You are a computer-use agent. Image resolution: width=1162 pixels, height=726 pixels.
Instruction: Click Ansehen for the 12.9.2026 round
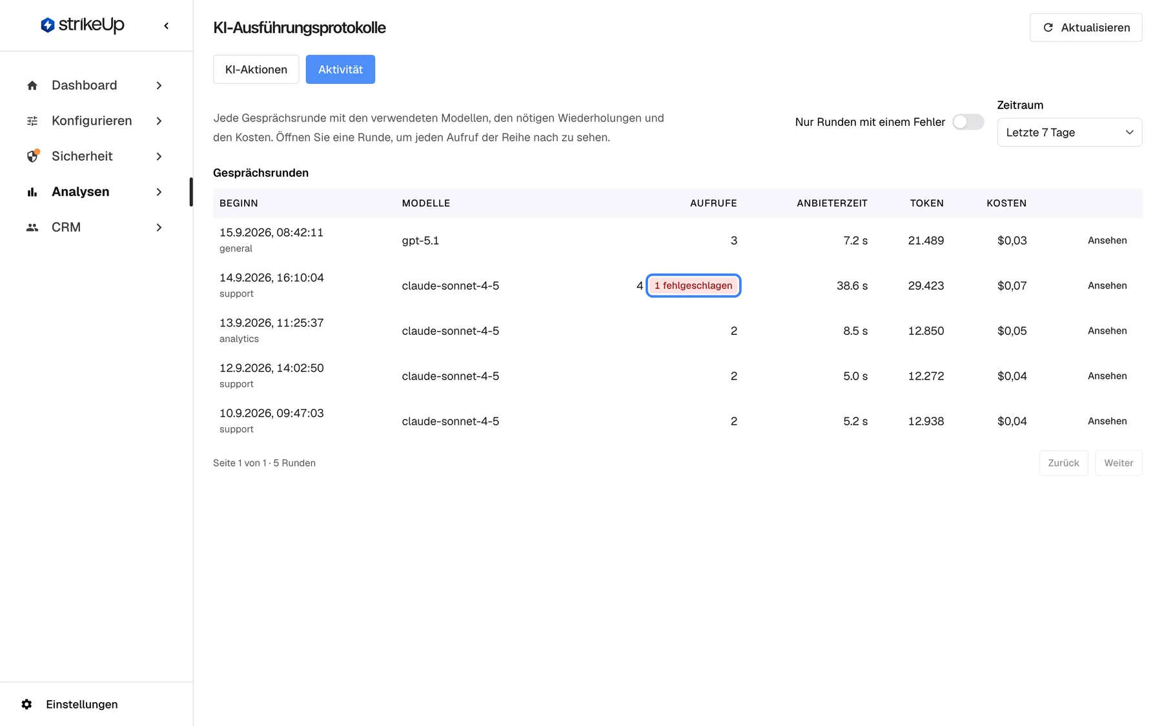tap(1107, 376)
